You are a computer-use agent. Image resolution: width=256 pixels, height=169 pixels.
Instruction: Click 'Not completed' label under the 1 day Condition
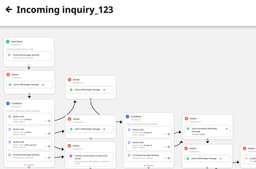(x=148, y=165)
